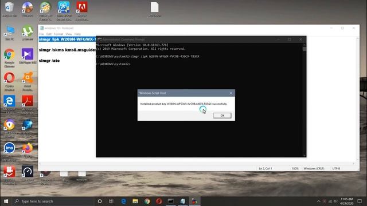Select the Opera Browser desktop icon

tap(9, 81)
